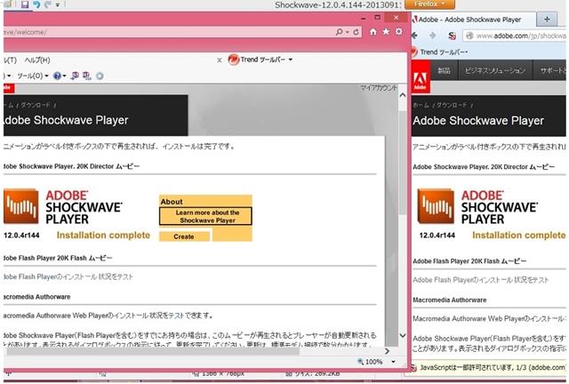Open IE Tools gear icon

click(x=399, y=32)
